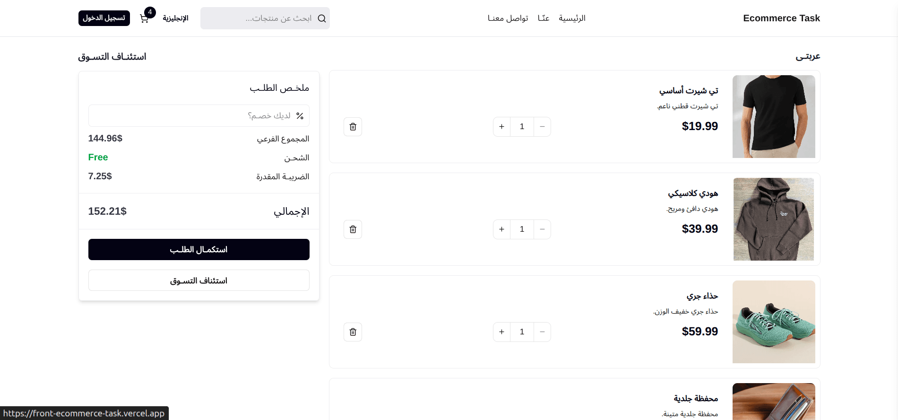Navigate to تواصل معنا contact page
The width and height of the screenshot is (898, 420).
click(x=508, y=18)
